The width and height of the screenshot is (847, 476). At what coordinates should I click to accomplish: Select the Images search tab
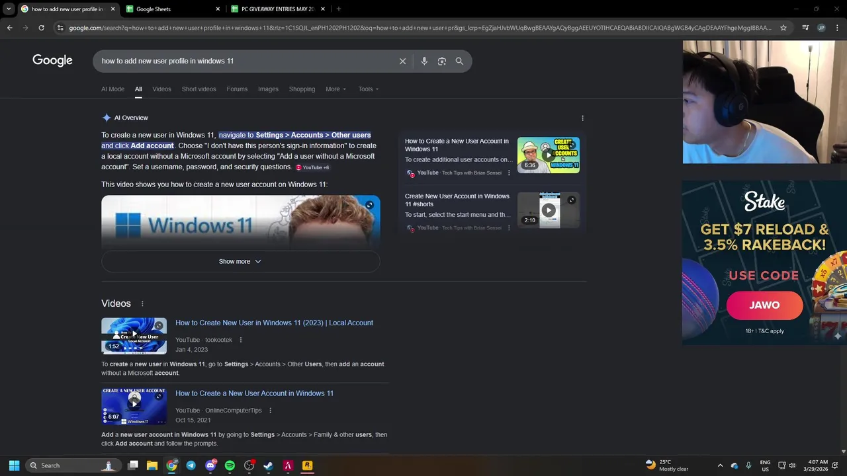tap(268, 89)
